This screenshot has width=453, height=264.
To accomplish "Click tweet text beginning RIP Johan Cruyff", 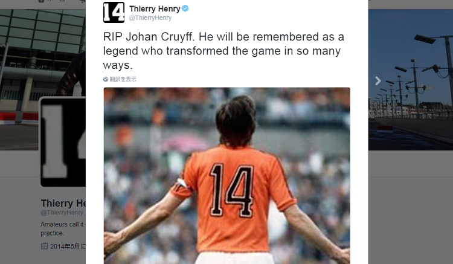I will [x=223, y=51].
